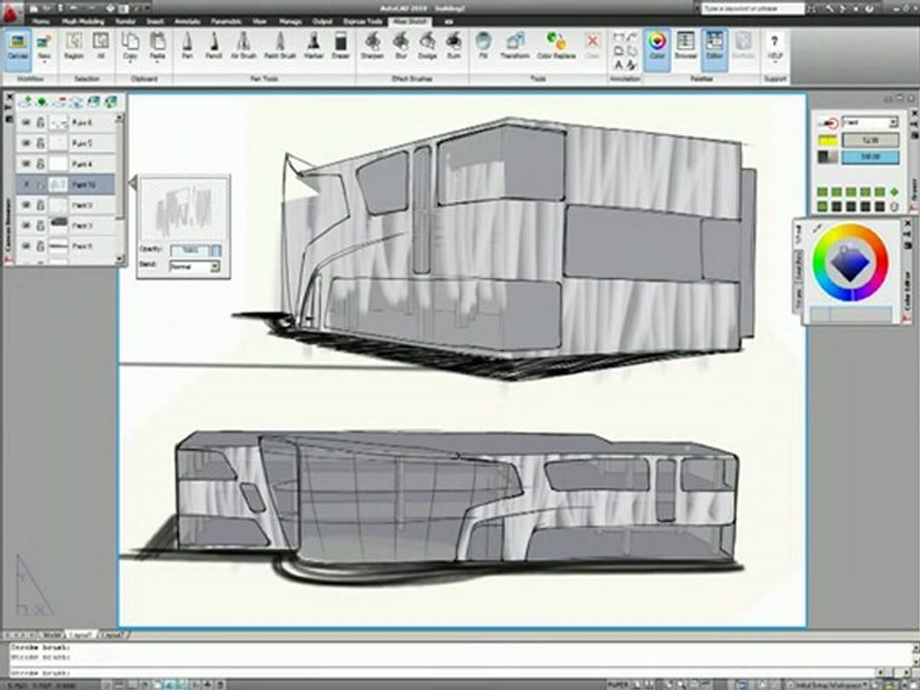Open the Transform tool
This screenshot has height=690, width=920.
(515, 46)
